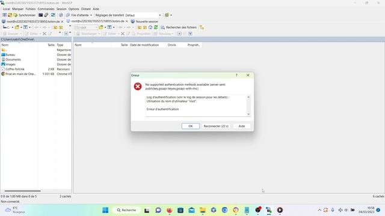Click the Reconnecter button
Screen dimensions: 385x216
pyautogui.click(x=216, y=126)
